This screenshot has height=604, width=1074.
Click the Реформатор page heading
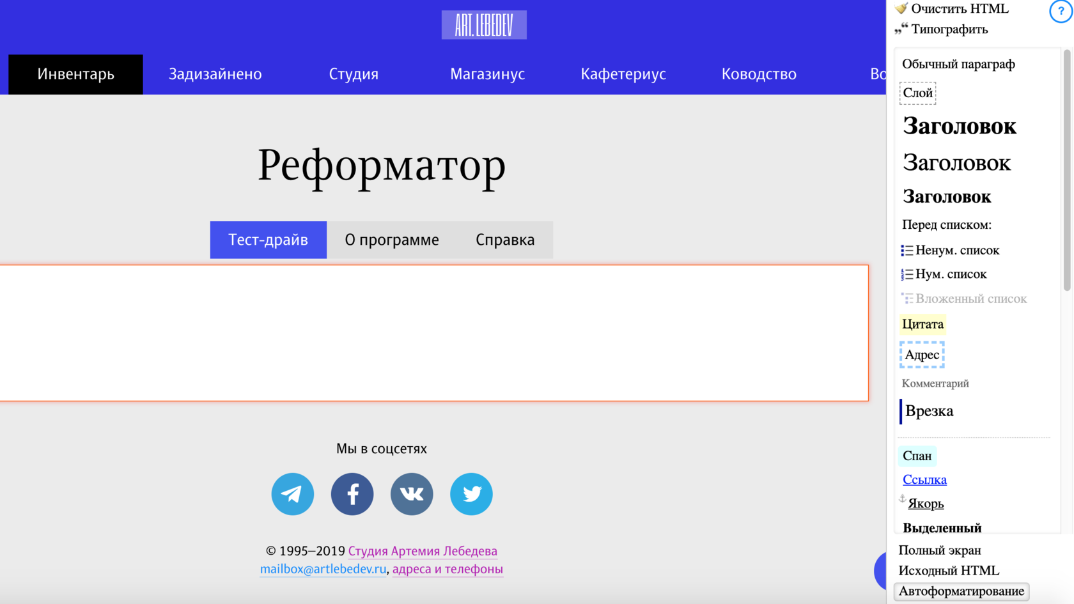point(382,166)
